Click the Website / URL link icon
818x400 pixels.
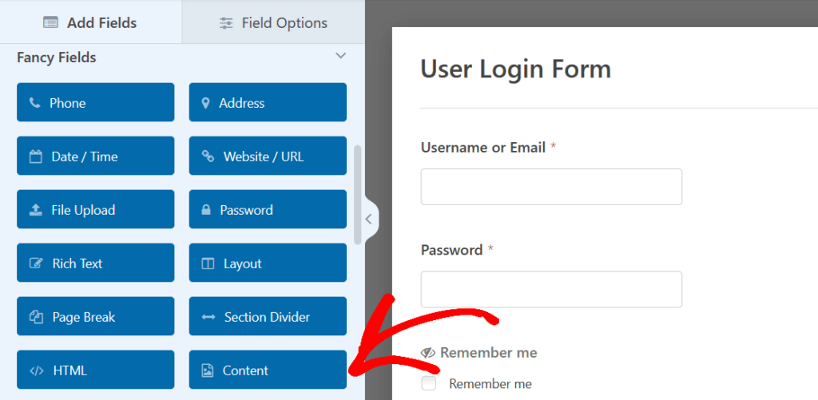[x=208, y=156]
